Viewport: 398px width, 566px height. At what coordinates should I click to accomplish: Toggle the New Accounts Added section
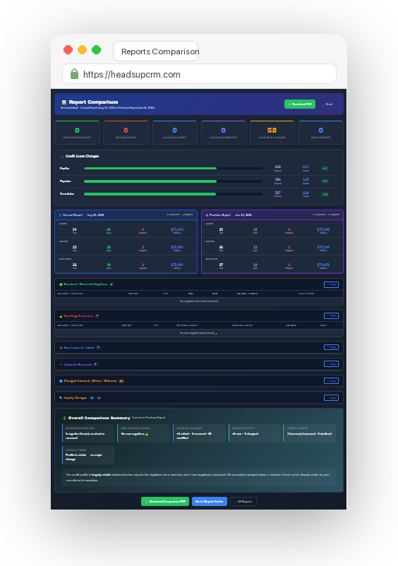tap(331, 347)
